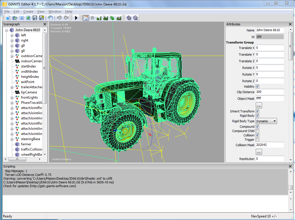Enable the Compound Child checkbox
Viewport: 295px width, 220px height.
tap(257, 131)
